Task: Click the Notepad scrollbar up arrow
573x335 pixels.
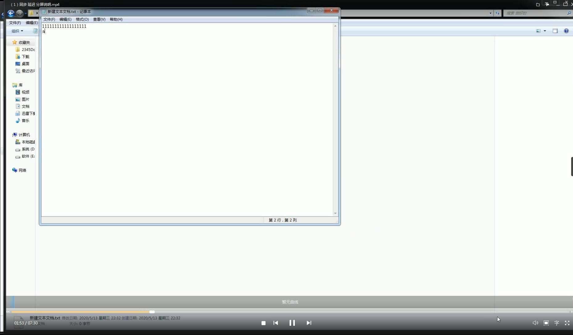Action: point(335,26)
